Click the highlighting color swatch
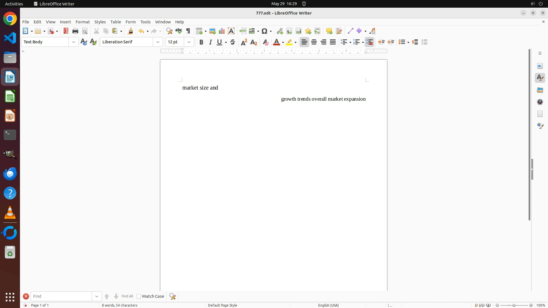 (x=289, y=42)
